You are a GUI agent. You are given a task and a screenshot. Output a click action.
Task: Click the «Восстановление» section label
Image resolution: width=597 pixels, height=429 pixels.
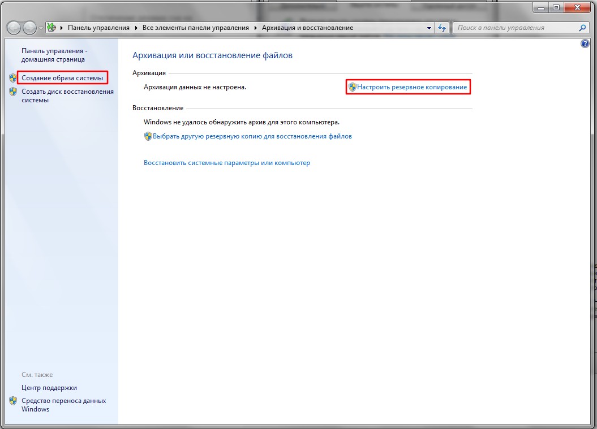point(158,108)
